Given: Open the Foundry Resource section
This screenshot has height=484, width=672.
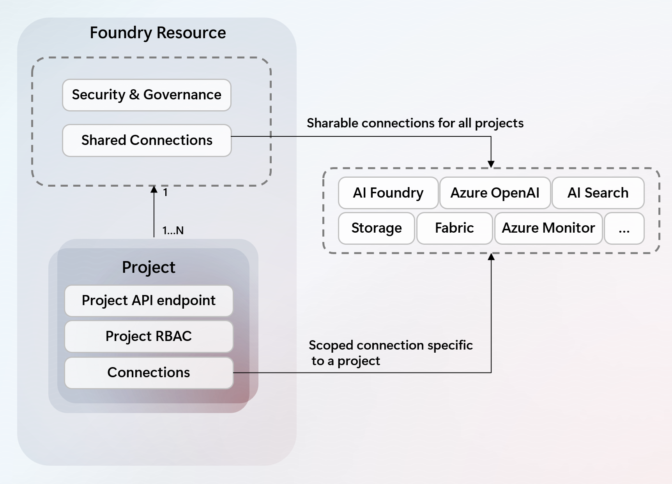Looking at the screenshot, I should tap(157, 33).
